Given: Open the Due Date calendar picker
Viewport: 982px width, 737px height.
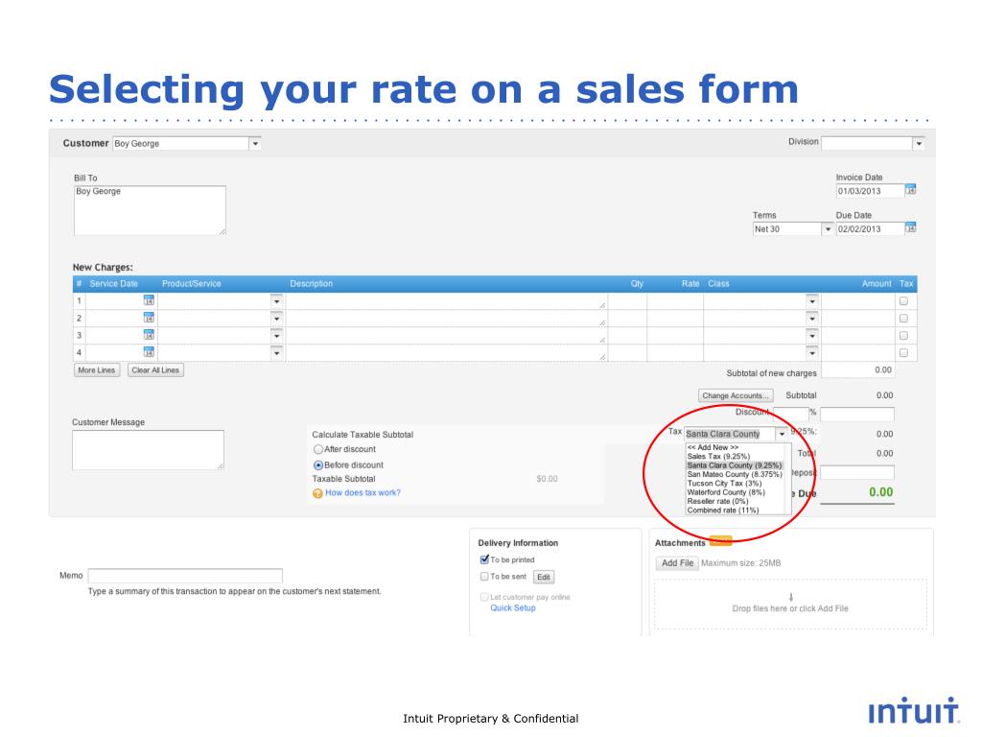Looking at the screenshot, I should (911, 227).
